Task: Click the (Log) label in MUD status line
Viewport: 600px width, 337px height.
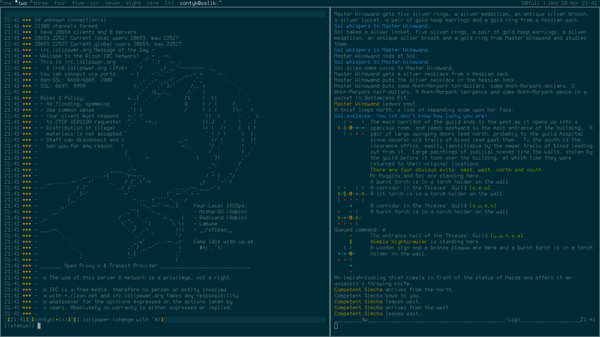Action: [x=512, y=320]
